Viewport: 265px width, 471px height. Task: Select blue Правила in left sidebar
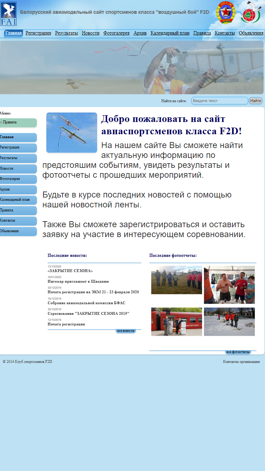coord(18,210)
